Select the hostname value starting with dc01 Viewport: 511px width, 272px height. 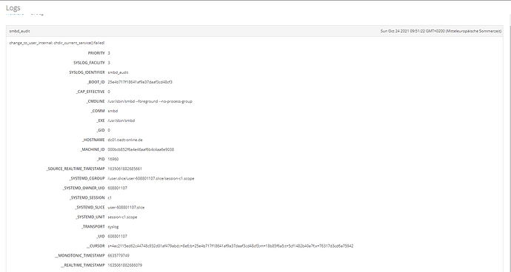[125, 140]
